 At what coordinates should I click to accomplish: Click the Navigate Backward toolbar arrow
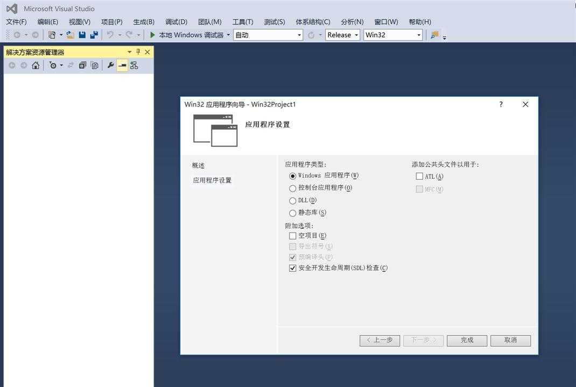tap(17, 35)
